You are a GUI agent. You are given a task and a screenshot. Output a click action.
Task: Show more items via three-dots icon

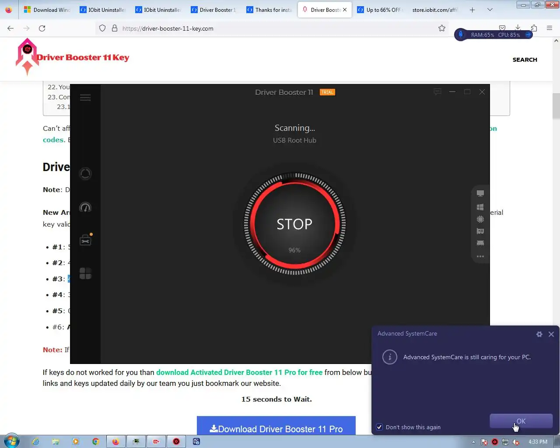coord(480,256)
